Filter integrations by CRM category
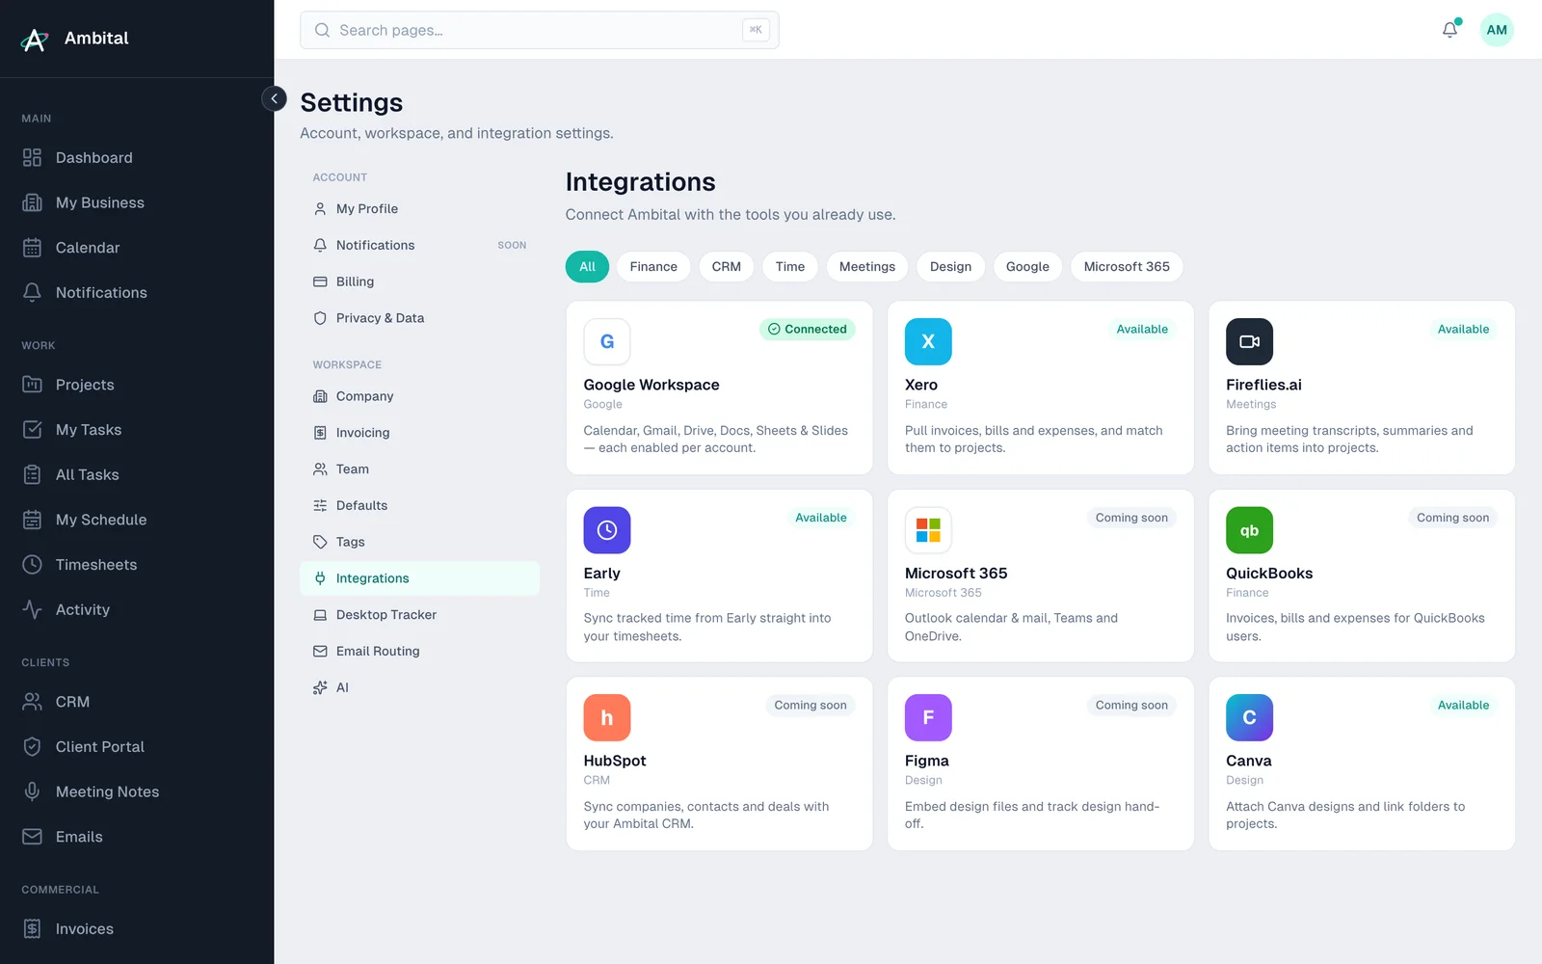 tap(727, 267)
